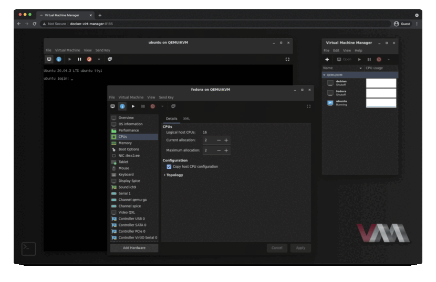Select NIC :8e:c1:ee in hardware list
Screen dimensions: 436x282
[134, 156]
